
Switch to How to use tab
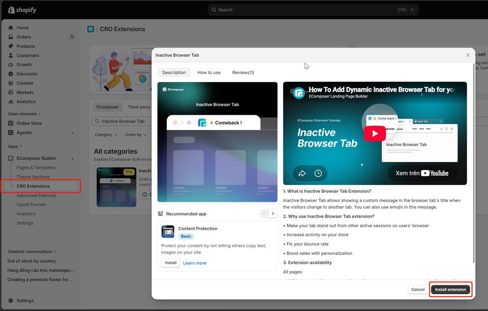pos(209,72)
